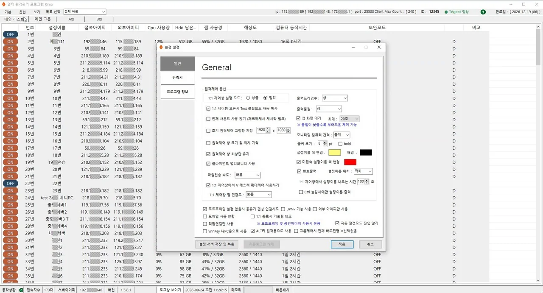Toggle the ON badge for row 32번
The height and width of the screenshot is (293, 543).
(10, 254)
